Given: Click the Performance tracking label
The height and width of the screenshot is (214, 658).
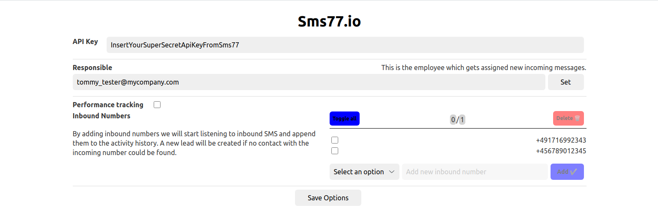Looking at the screenshot, I should pyautogui.click(x=108, y=105).
